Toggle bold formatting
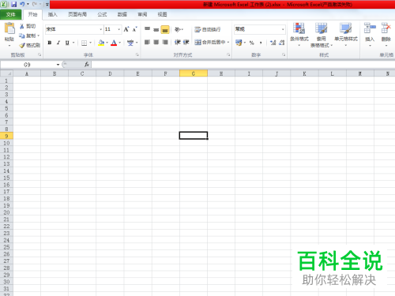 pos(50,43)
